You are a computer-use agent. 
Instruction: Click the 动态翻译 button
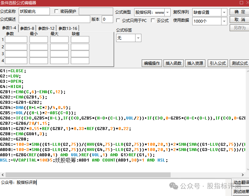point(241,183)
